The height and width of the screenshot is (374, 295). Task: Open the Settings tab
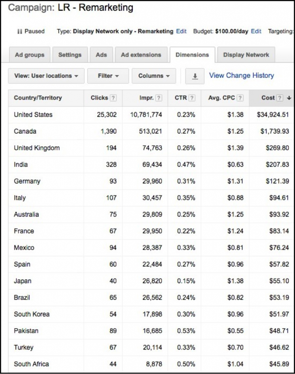click(x=70, y=55)
